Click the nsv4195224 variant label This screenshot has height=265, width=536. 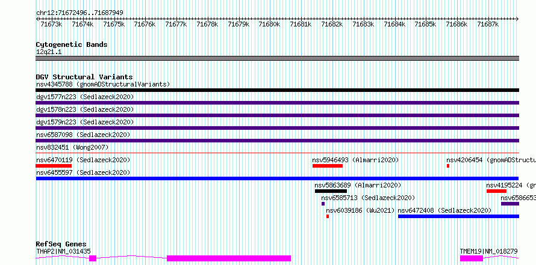click(511, 185)
